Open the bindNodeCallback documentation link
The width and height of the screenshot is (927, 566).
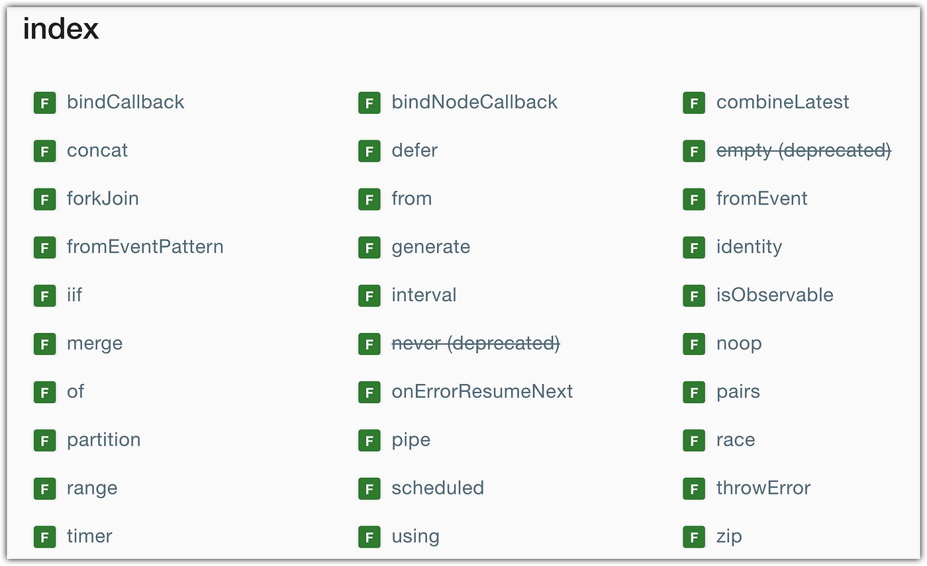click(474, 102)
